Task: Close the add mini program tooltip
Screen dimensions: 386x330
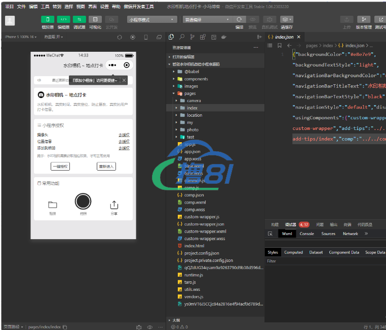Action: (x=124, y=80)
